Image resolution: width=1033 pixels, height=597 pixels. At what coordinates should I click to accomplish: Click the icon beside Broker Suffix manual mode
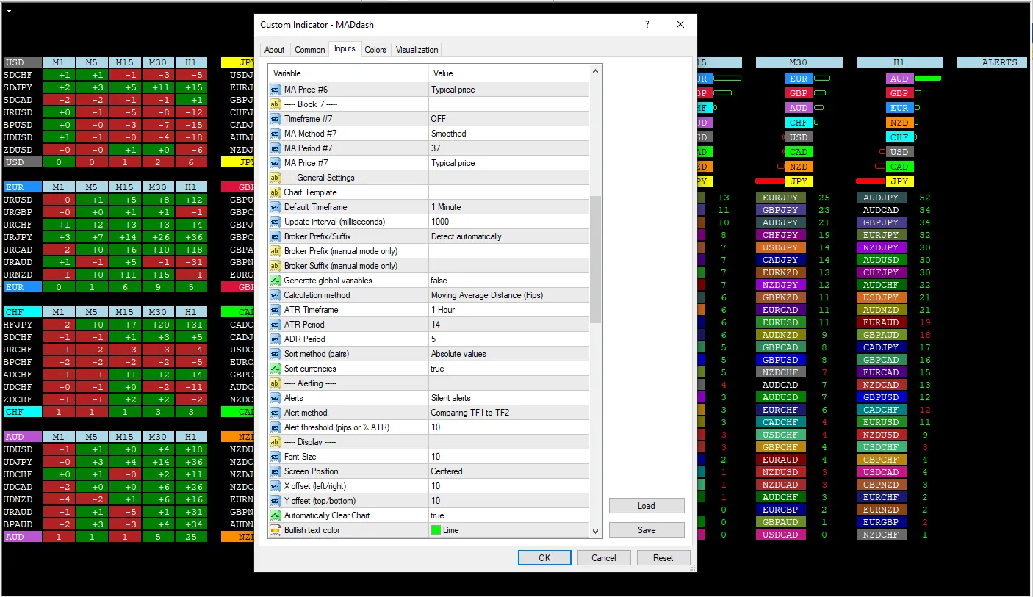[276, 266]
